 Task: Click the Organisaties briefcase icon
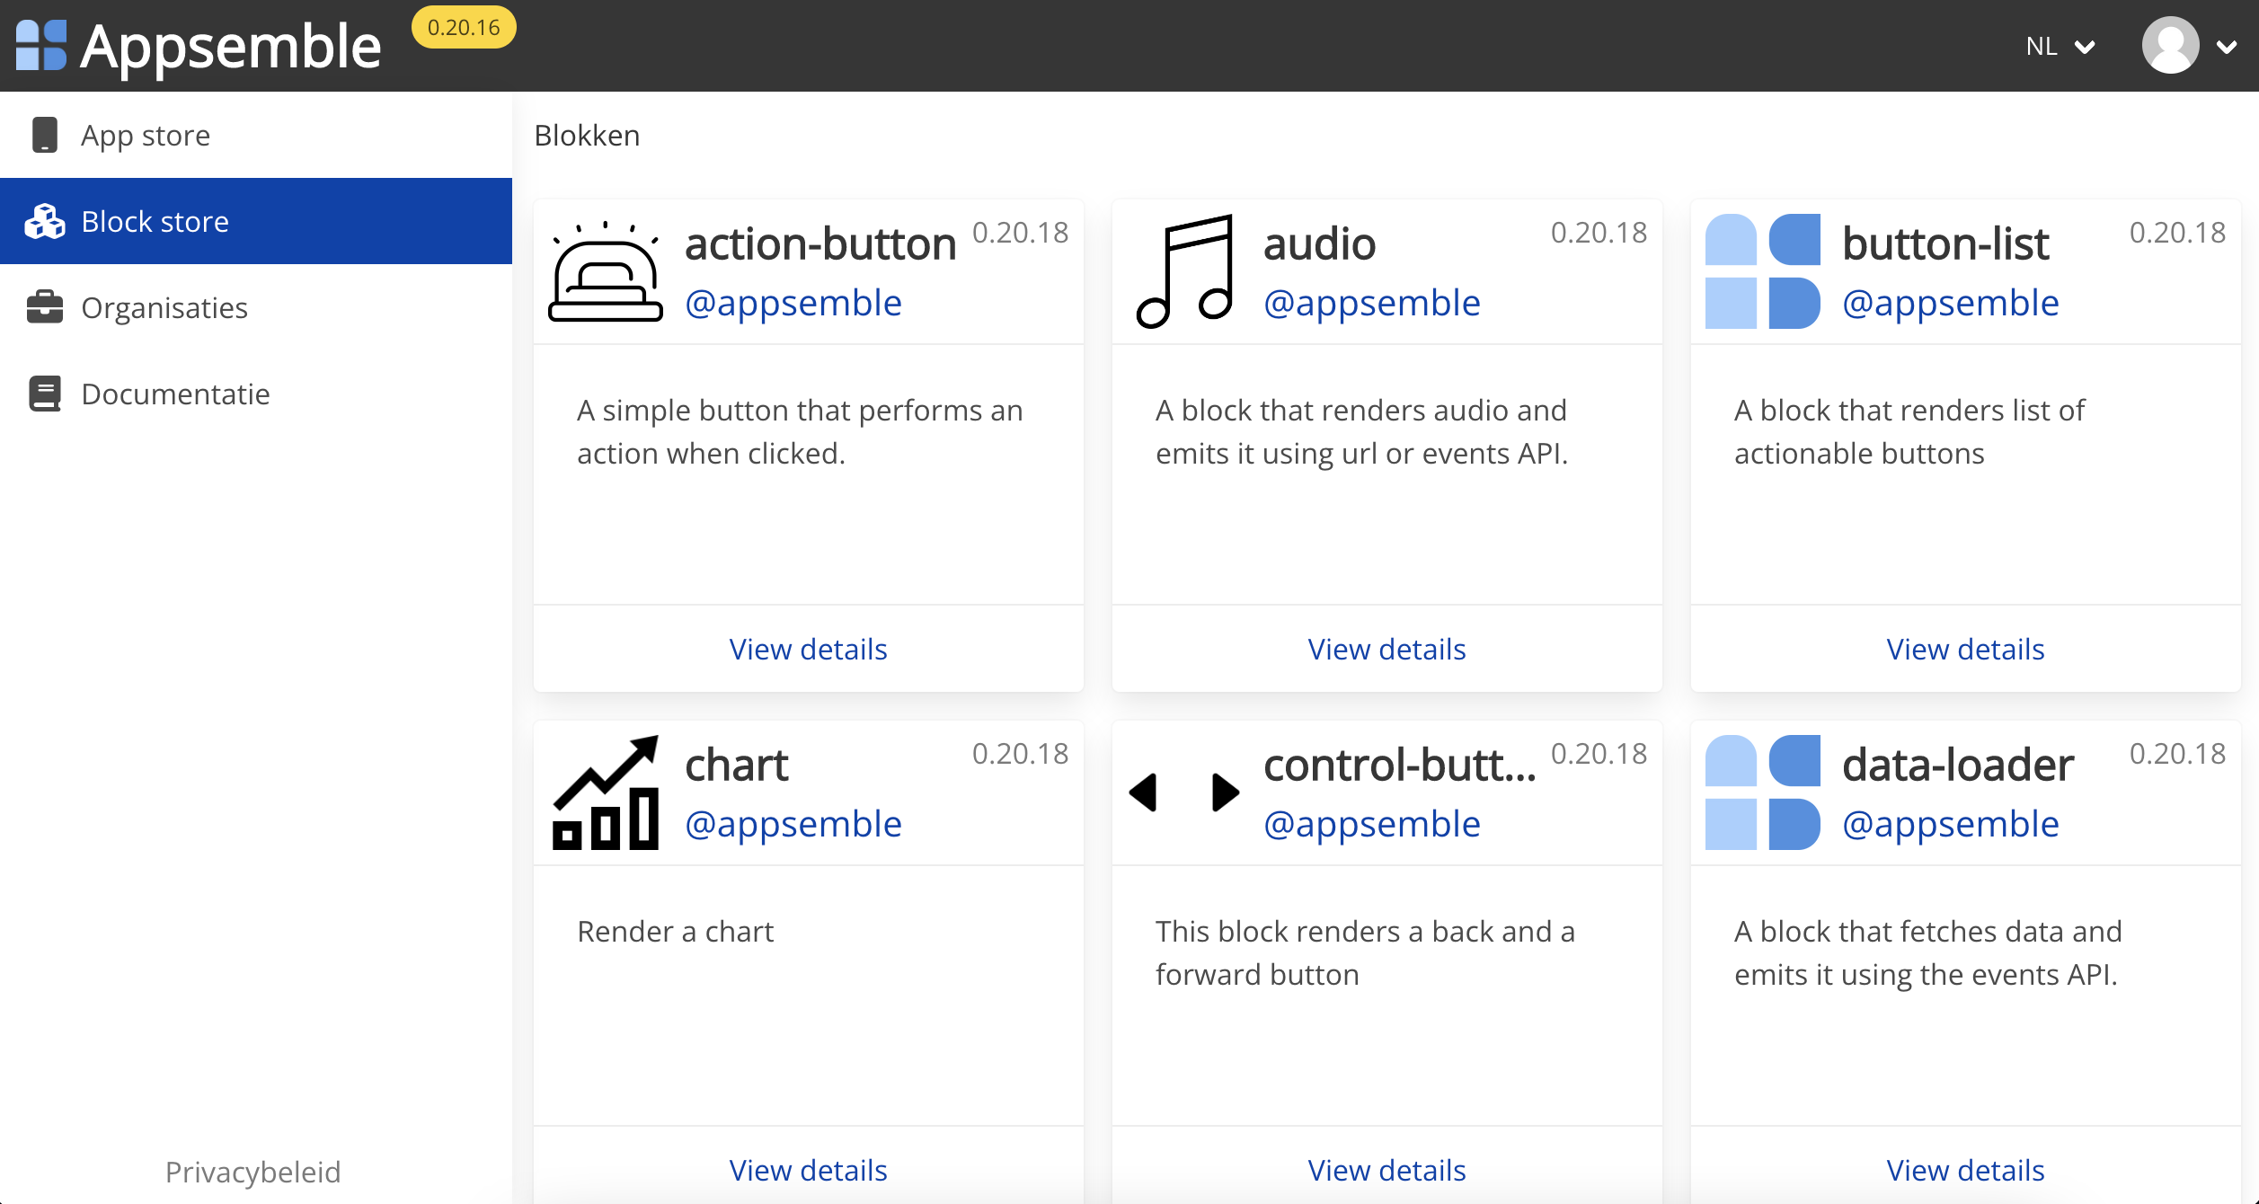(44, 307)
